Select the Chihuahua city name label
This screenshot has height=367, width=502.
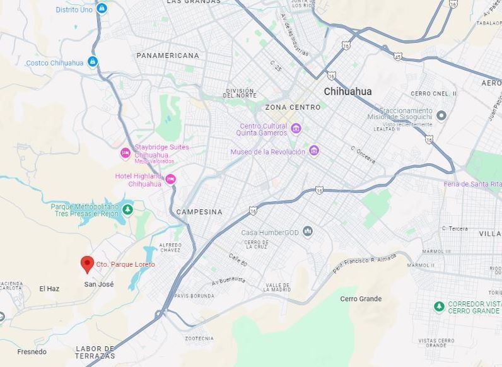(x=348, y=91)
